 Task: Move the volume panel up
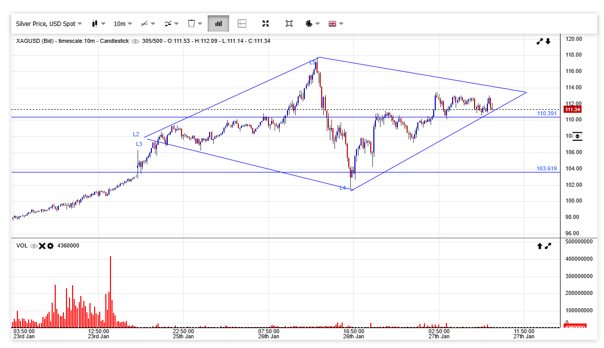pyautogui.click(x=539, y=246)
